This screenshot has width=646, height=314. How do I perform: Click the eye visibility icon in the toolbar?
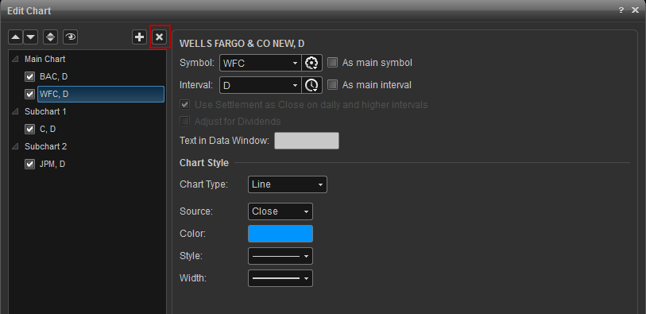coord(71,37)
